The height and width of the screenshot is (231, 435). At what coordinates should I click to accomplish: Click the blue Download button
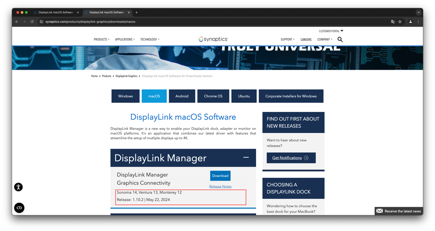click(220, 176)
